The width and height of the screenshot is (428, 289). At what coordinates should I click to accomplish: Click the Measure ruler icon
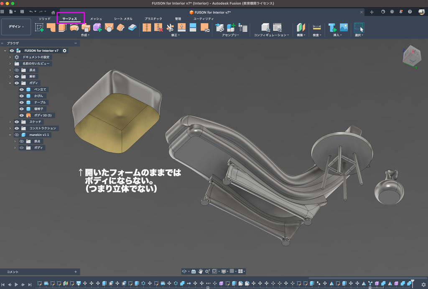click(x=317, y=28)
